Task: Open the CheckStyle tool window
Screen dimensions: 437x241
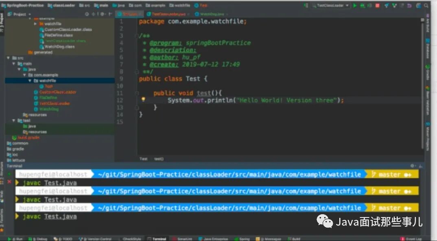Action: [x=130, y=239]
